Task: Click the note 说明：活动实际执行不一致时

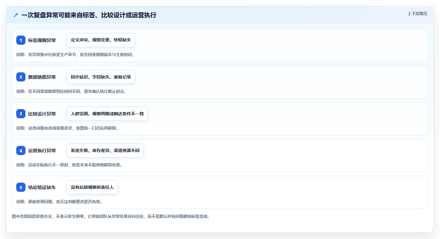Action: [69, 165]
